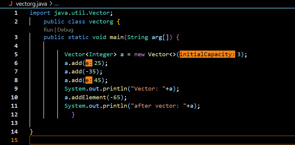The height and width of the screenshot is (145, 295).
Task: Click the closing pink brace on line 12
Action: tap(73, 114)
